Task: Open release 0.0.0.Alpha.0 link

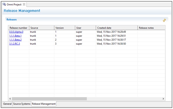Action: point(16,32)
